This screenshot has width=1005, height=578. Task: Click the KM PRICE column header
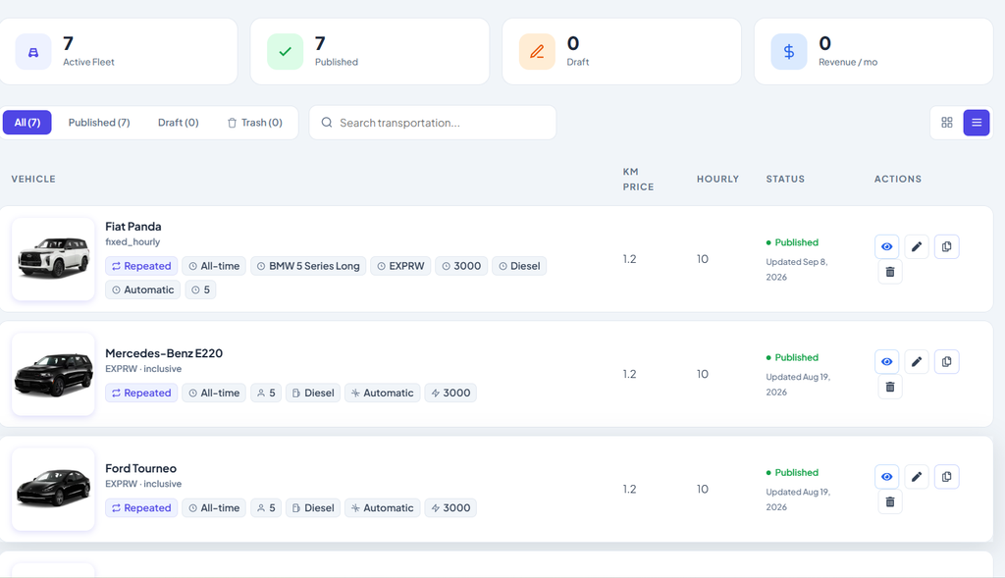(638, 179)
